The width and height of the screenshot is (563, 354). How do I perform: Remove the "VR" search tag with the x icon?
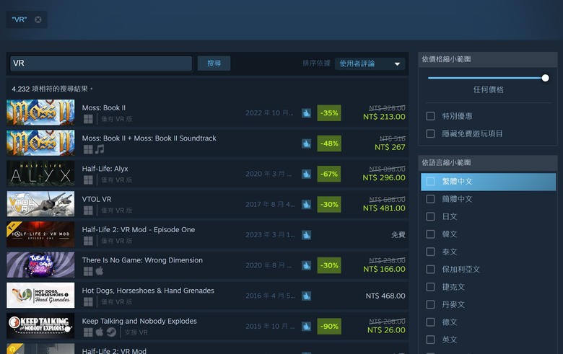pos(38,19)
